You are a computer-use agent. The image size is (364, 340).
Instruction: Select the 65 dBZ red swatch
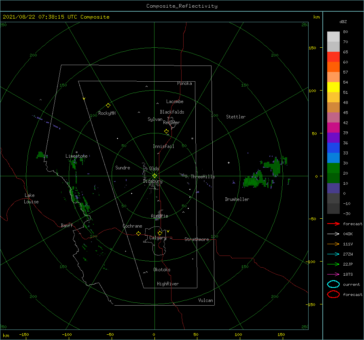click(333, 57)
